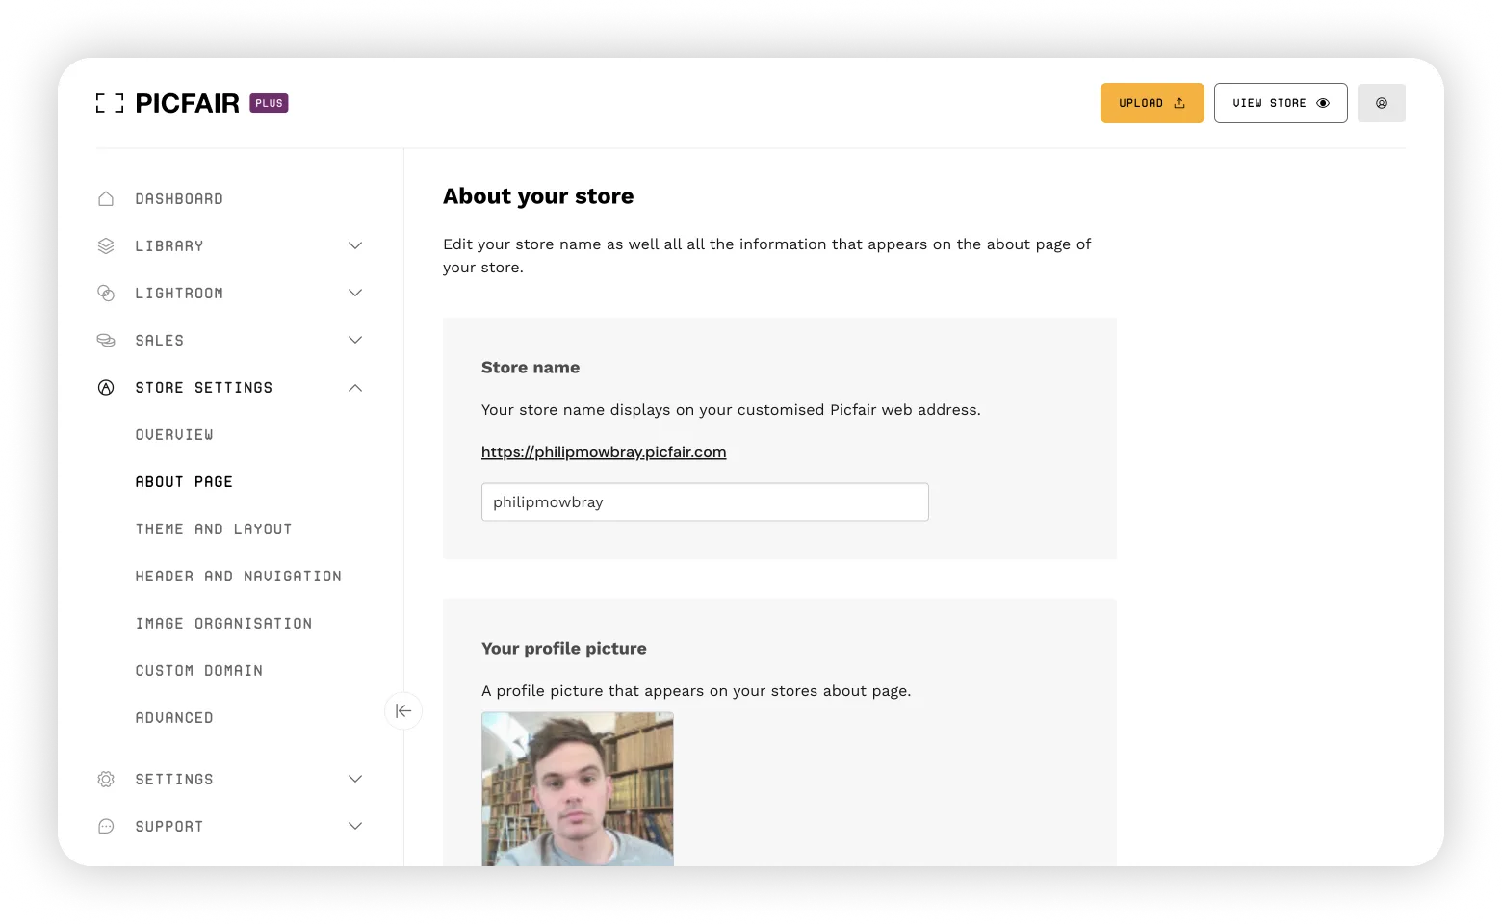Click the Picfair logo
Image resolution: width=1502 pixels, height=924 pixels.
tap(168, 103)
